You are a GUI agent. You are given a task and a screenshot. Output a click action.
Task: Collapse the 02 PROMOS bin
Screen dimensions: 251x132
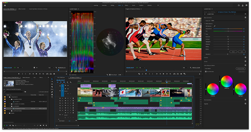(9, 106)
